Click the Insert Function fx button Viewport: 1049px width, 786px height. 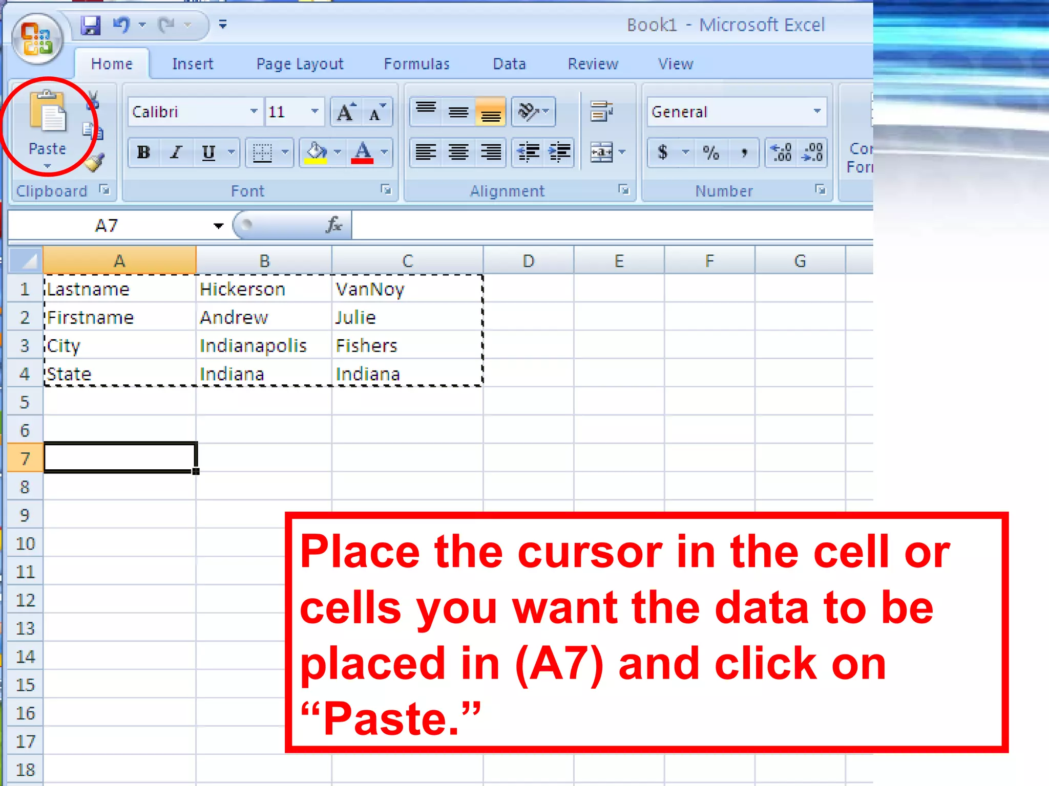pos(334,225)
